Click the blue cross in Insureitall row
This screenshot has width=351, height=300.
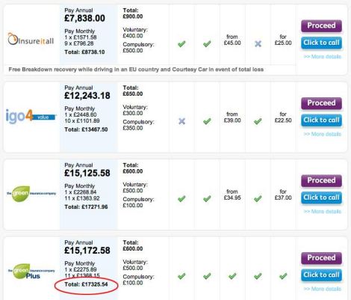point(258,44)
